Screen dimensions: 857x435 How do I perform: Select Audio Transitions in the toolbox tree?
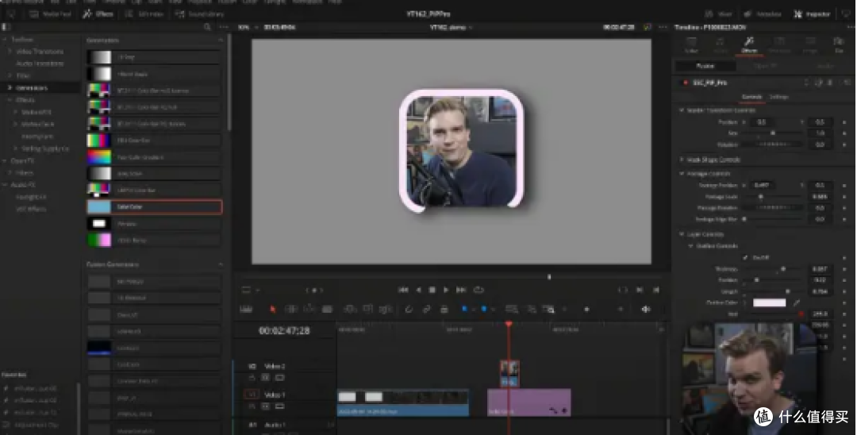click(40, 64)
